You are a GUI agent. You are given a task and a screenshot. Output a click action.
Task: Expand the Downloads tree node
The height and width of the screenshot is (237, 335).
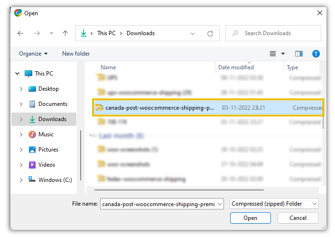pyautogui.click(x=21, y=119)
